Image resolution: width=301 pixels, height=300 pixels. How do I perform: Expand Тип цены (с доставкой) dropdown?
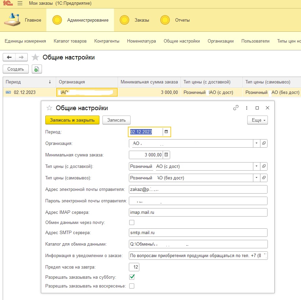(257, 166)
